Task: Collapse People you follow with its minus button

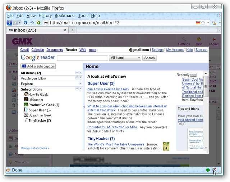Action: point(80,78)
